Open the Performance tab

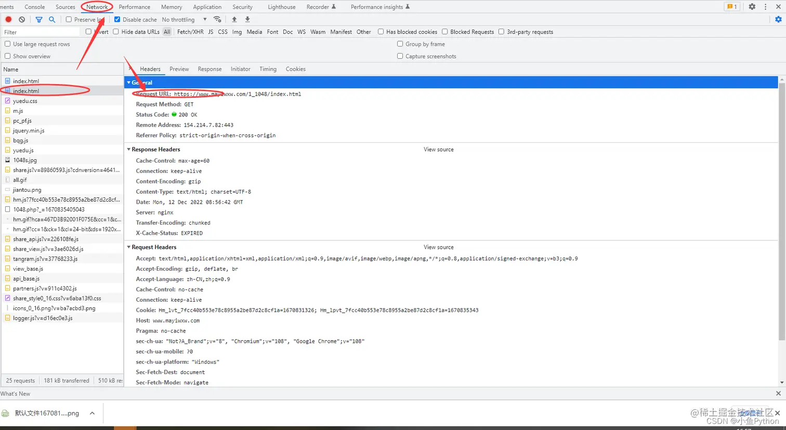tap(135, 7)
